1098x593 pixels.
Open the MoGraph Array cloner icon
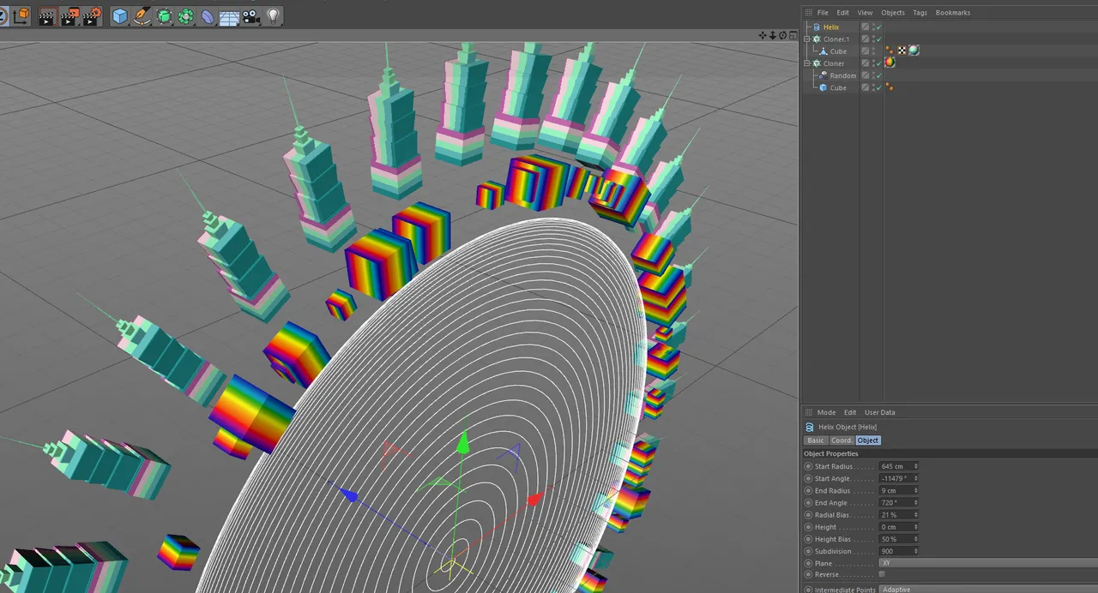pyautogui.click(x=186, y=15)
